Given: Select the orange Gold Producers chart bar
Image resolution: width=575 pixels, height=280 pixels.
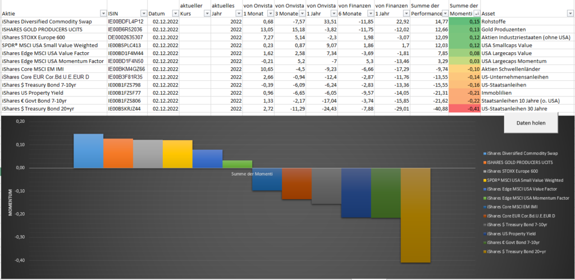Looking at the screenshot, I should [118, 153].
